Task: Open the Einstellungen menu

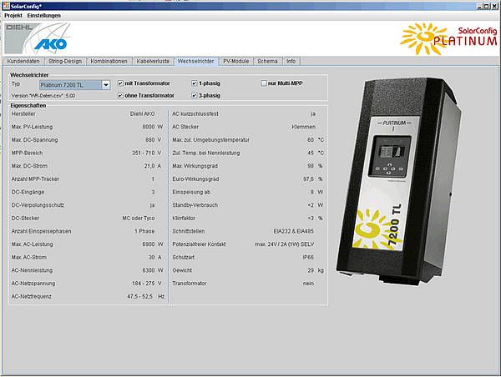Action: pos(43,15)
